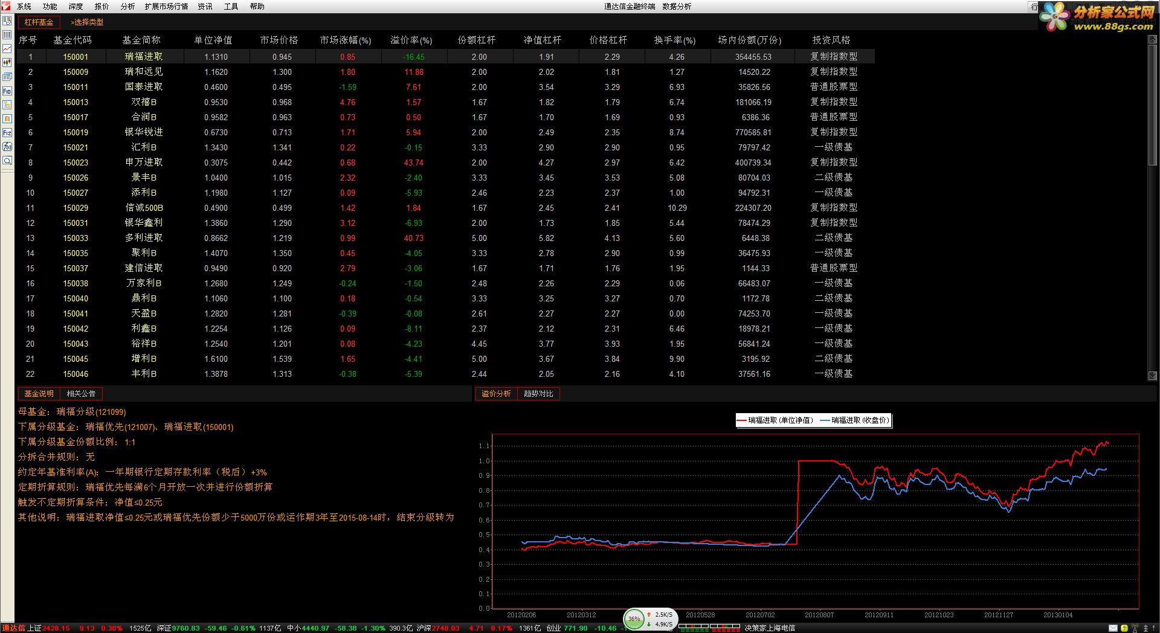
Task: Select fund row 150046 丰利B
Action: point(445,374)
